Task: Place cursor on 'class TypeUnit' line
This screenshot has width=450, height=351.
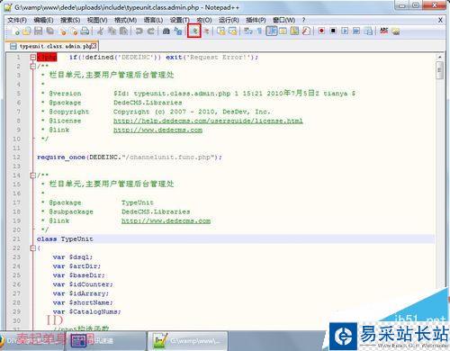Action: pyautogui.click(x=235, y=239)
